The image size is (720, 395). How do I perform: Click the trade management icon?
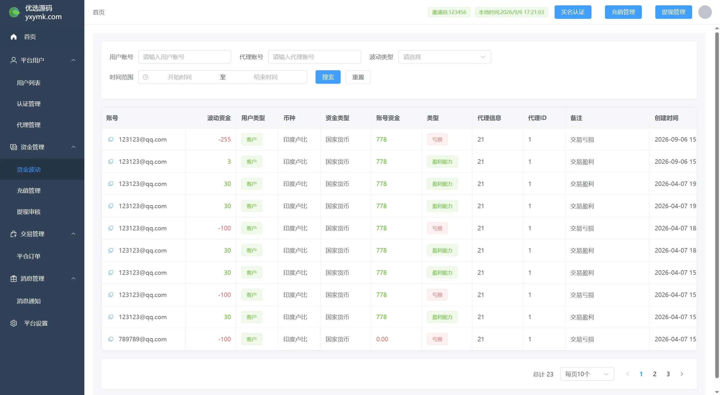click(x=13, y=234)
